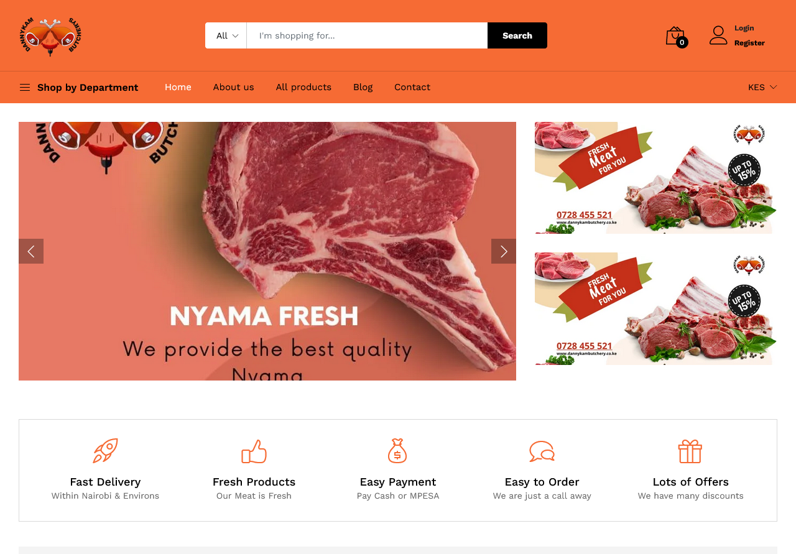Click the Login link
The height and width of the screenshot is (554, 796).
click(744, 28)
